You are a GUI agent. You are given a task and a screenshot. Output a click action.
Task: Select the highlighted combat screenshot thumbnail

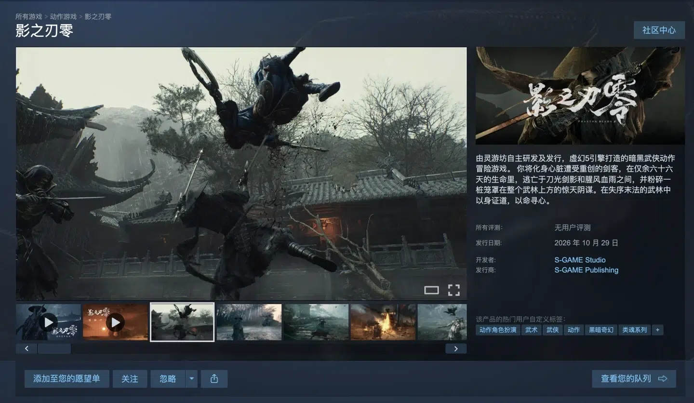coord(182,322)
